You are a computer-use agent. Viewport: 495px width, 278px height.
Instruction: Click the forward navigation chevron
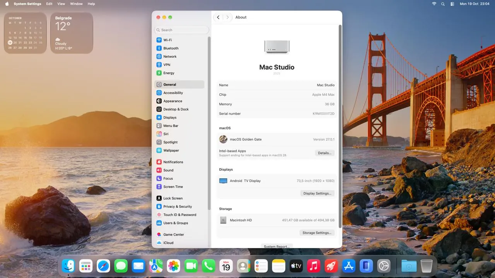pyautogui.click(x=228, y=17)
